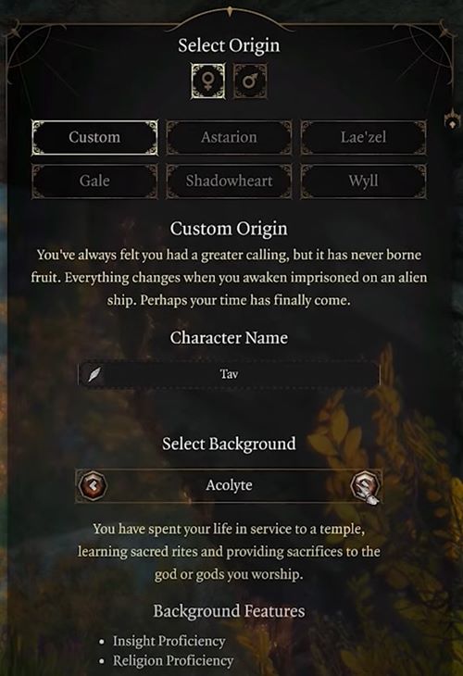Click the Select Background heading
Screen dimensions: 463x676
(x=229, y=444)
